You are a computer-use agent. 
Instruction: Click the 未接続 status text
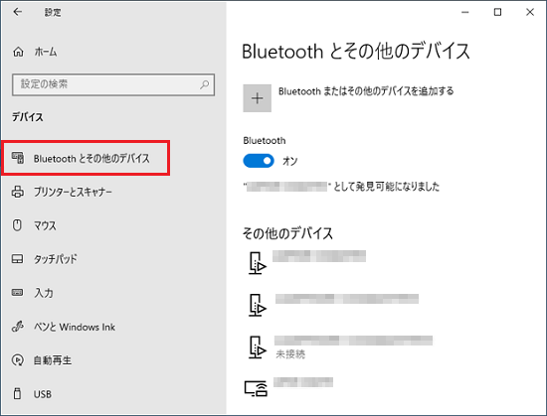tap(290, 354)
